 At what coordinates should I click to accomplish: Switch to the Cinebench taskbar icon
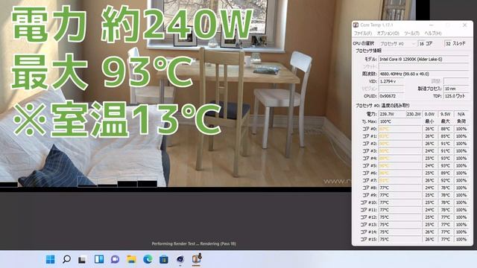coord(180,259)
